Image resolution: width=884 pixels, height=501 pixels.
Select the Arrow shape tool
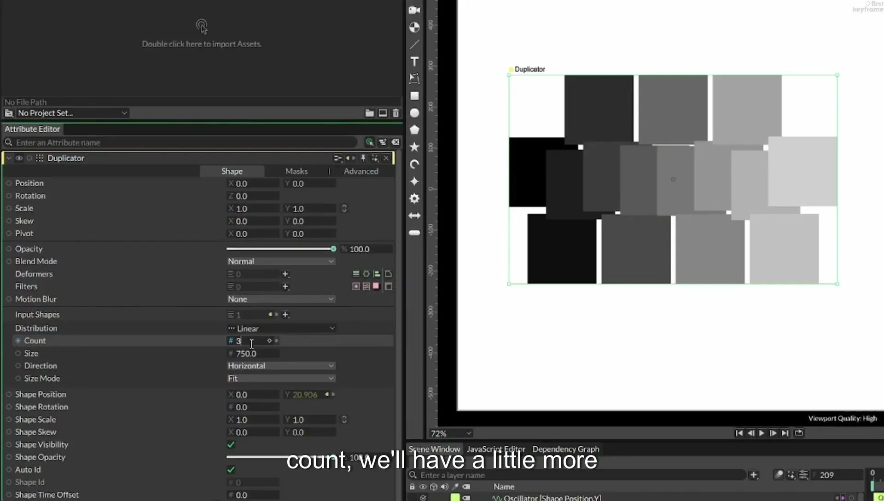pyautogui.click(x=414, y=216)
